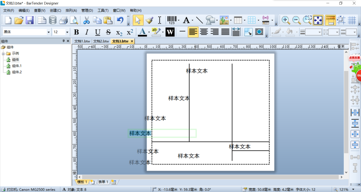Align text left
Image resolution: width=361 pixels, height=192 pixels.
[x=193, y=32]
